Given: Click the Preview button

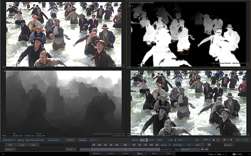Looking at the screenshot, I should (x=70, y=140).
